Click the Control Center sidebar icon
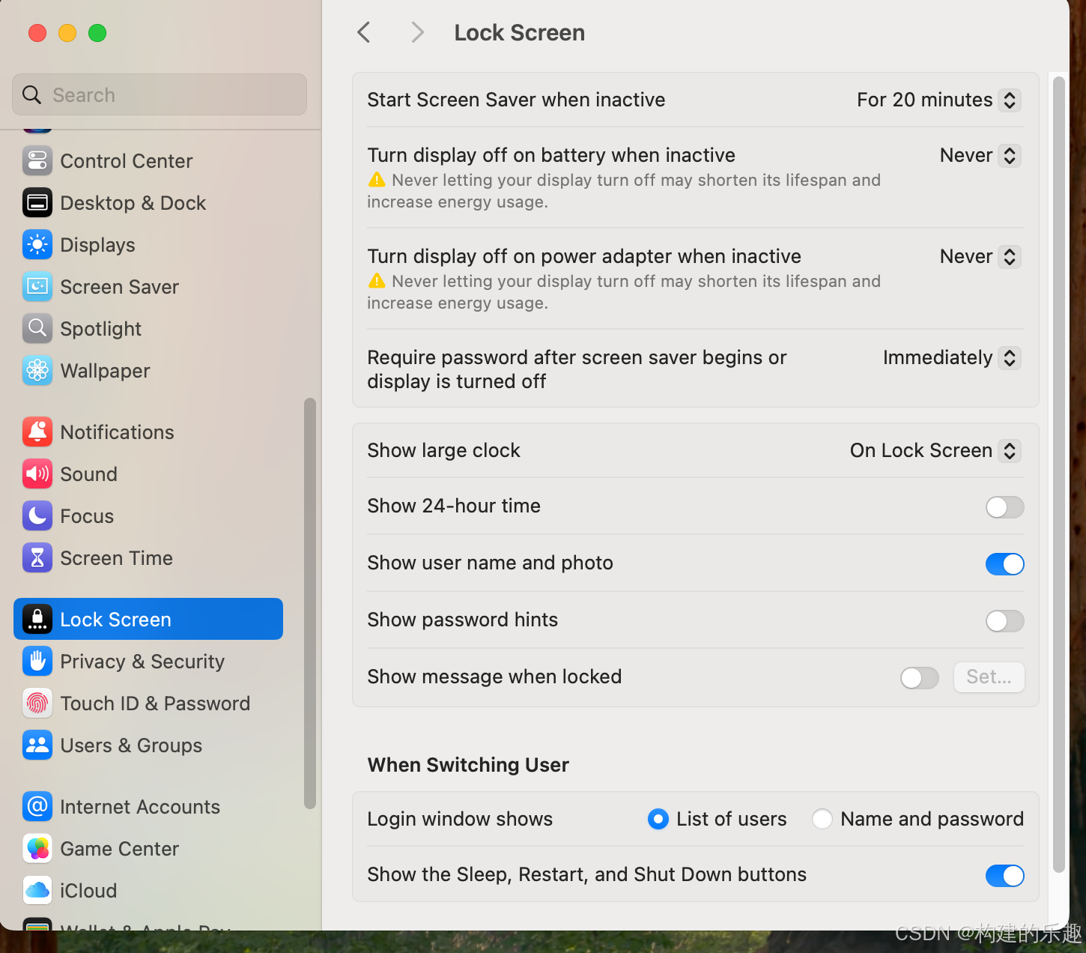This screenshot has width=1086, height=953. tap(37, 160)
